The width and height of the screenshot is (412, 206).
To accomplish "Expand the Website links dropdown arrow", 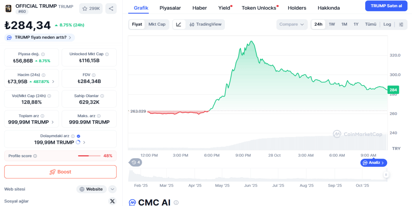I will [x=112, y=189].
